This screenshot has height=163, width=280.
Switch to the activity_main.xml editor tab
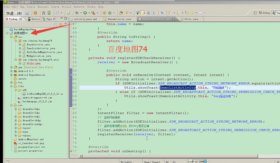(86, 19)
